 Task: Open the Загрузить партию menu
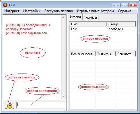[x=59, y=11]
